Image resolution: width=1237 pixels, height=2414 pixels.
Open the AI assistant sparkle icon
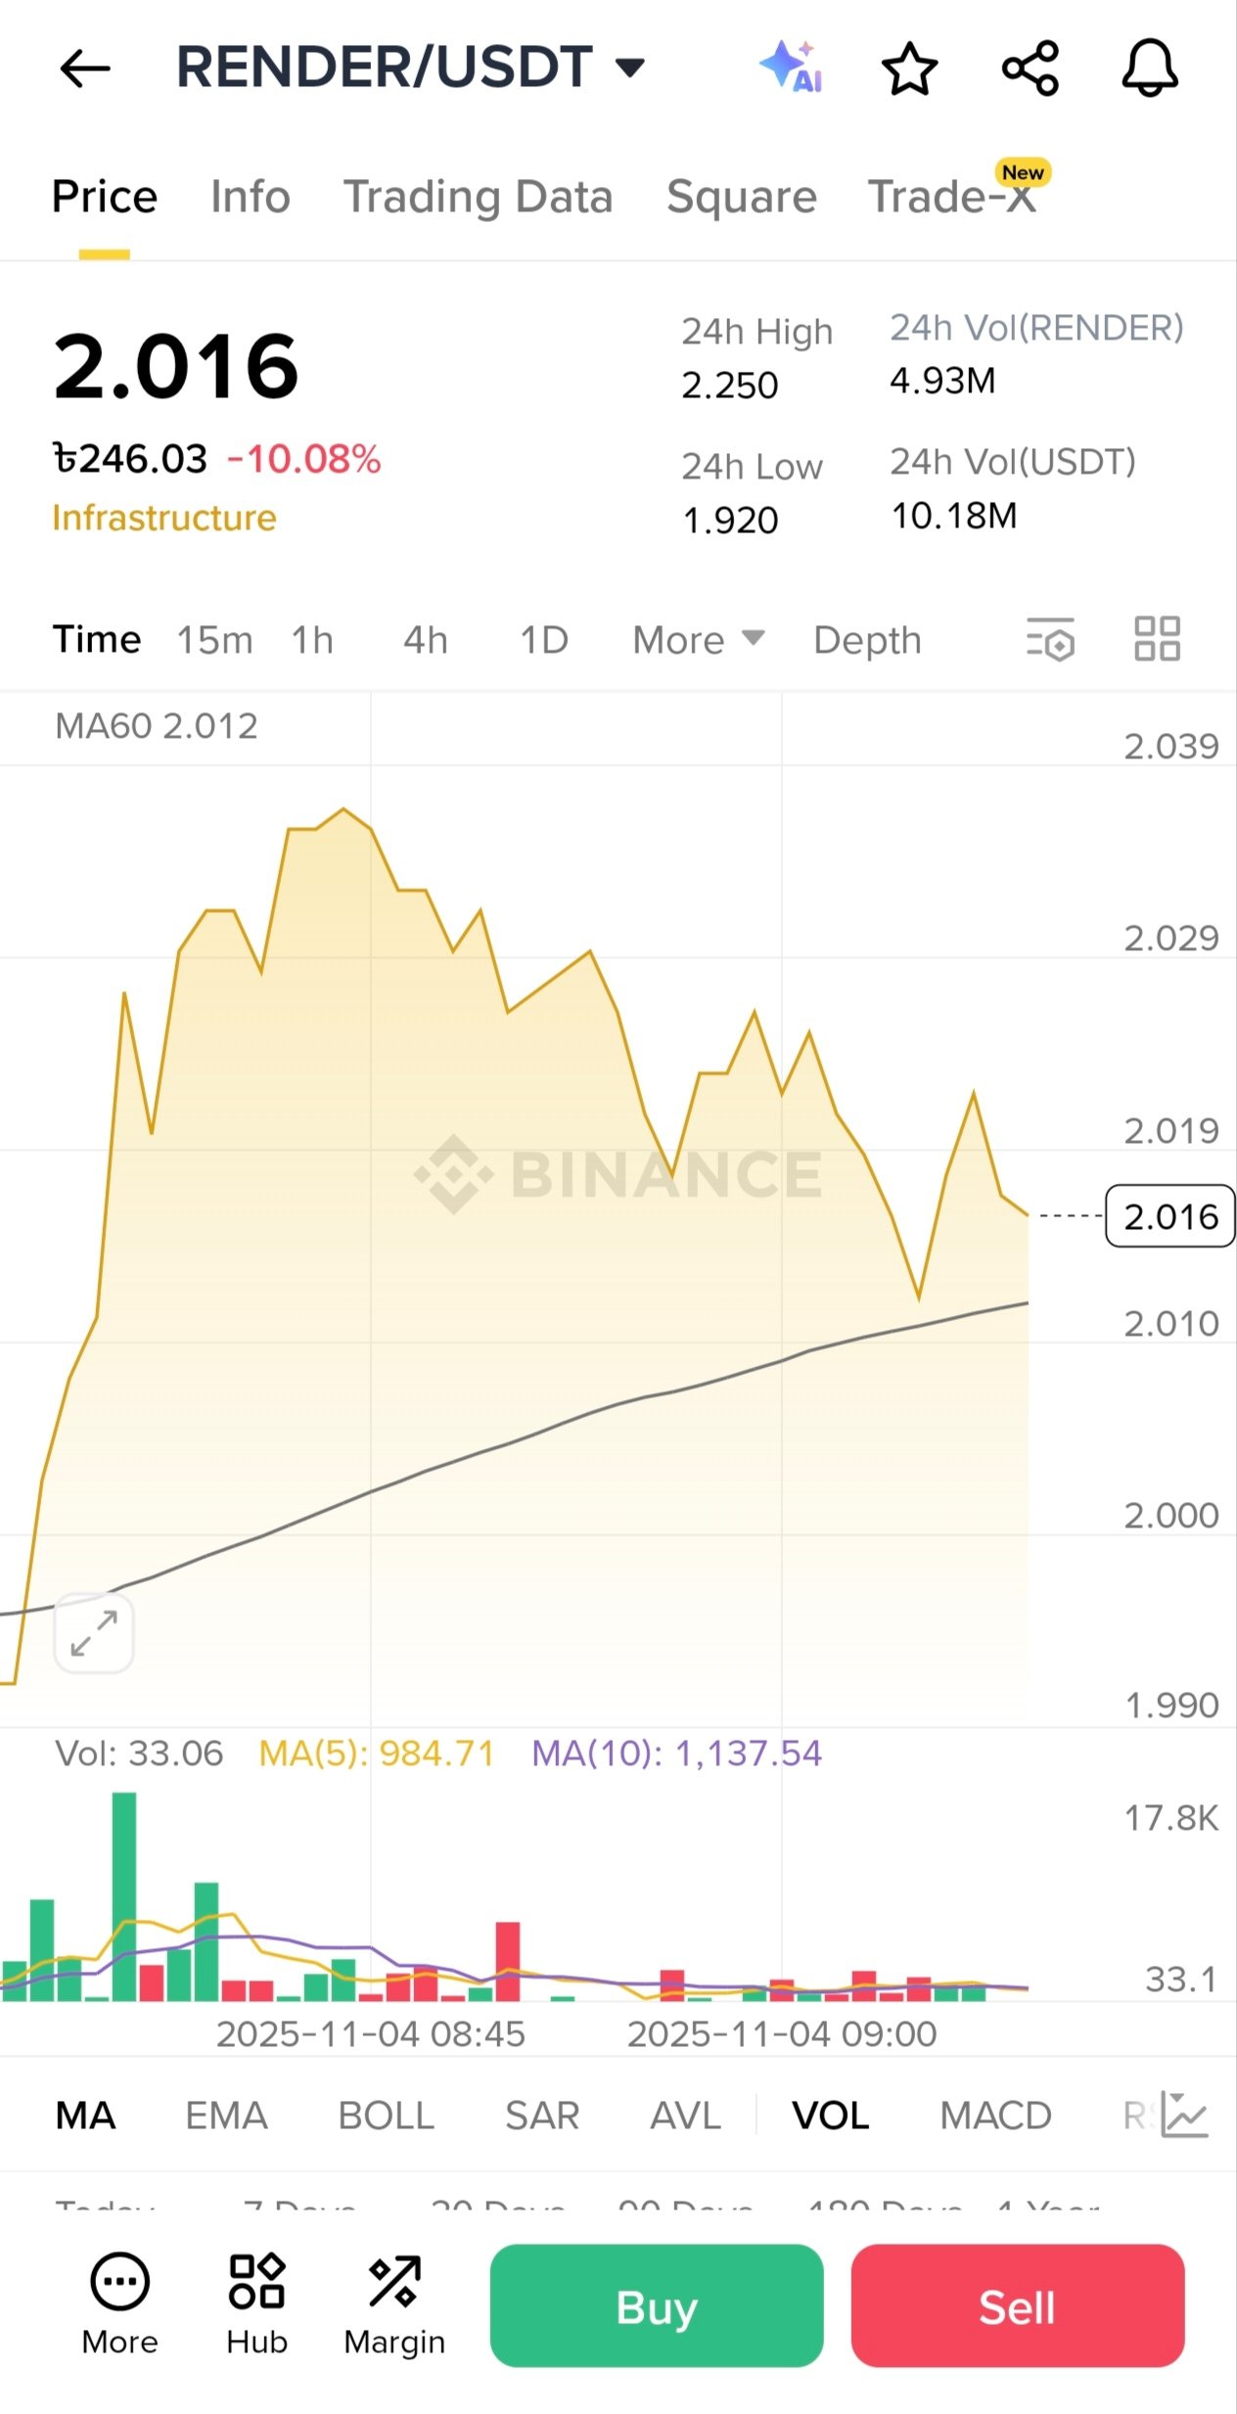pyautogui.click(x=791, y=68)
